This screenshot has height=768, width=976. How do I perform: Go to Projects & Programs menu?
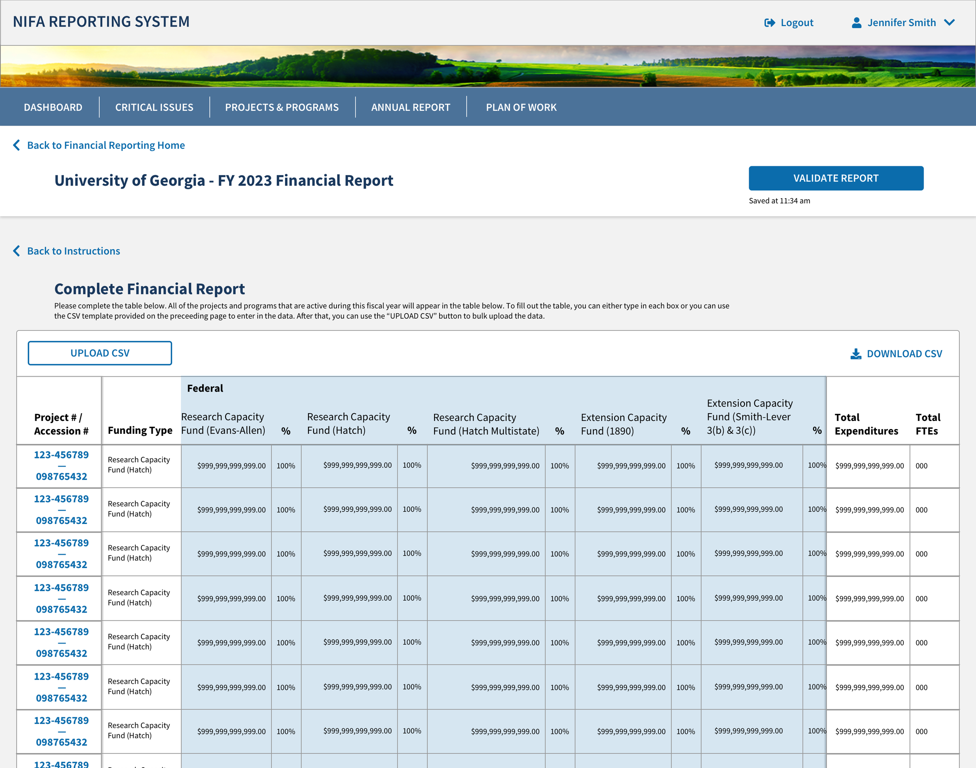[x=282, y=107]
